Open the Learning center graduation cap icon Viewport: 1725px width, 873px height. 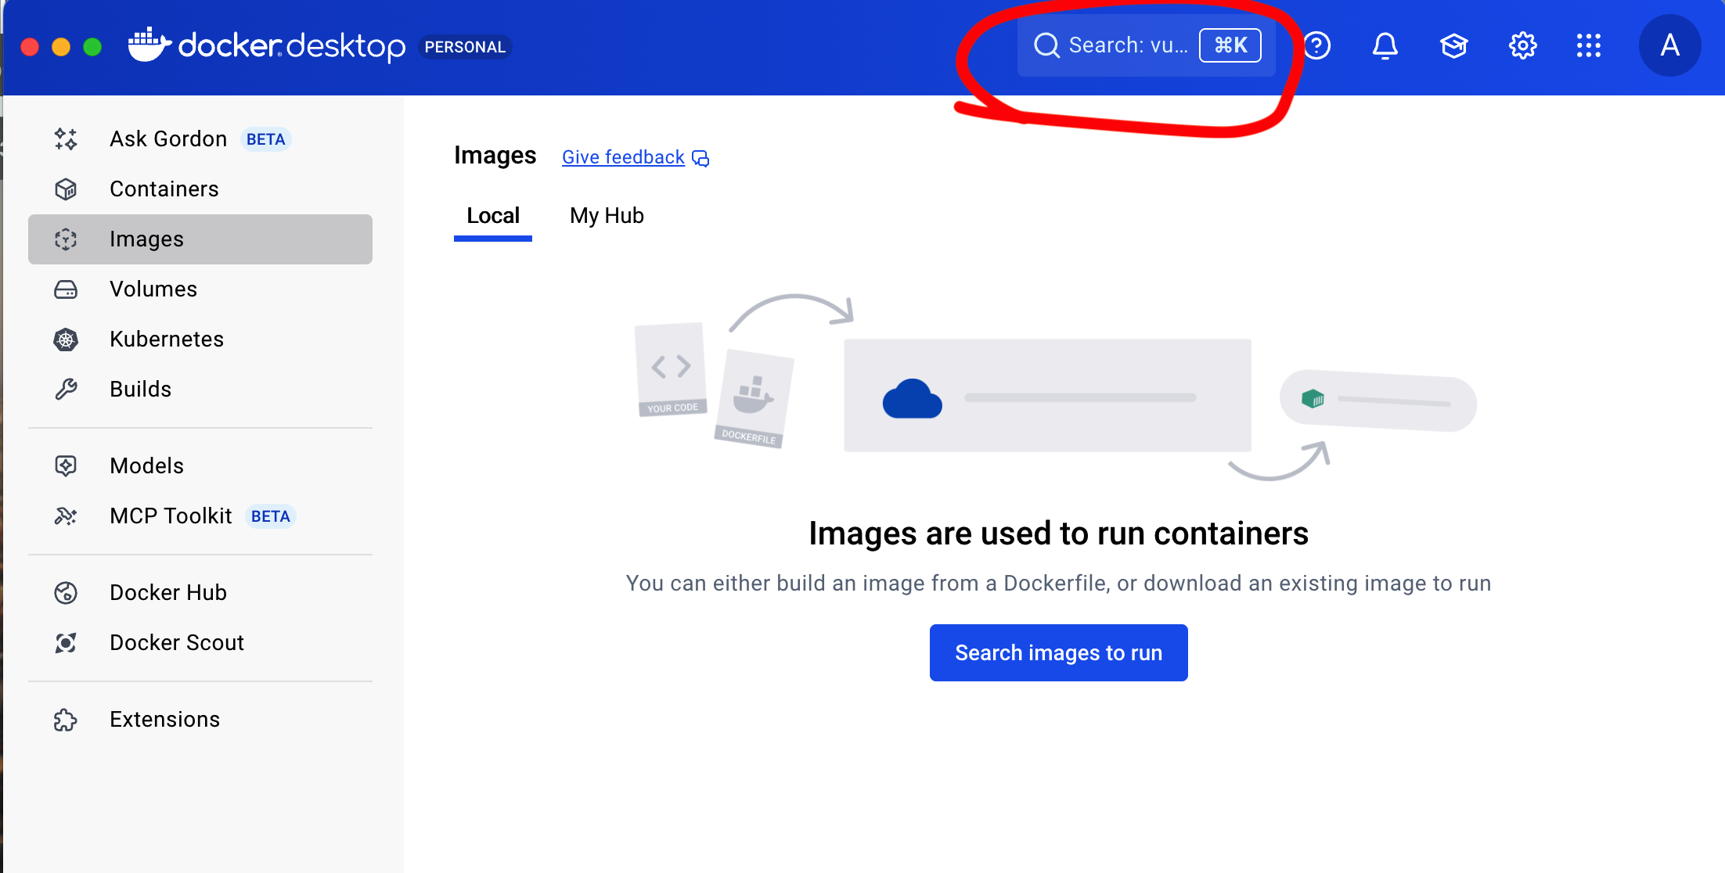coord(1453,45)
